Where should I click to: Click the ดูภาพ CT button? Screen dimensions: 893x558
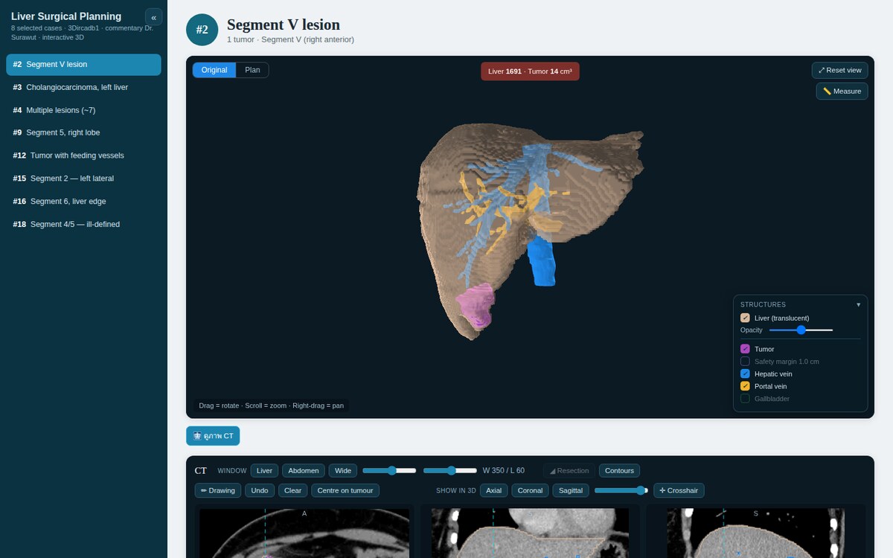coord(213,436)
